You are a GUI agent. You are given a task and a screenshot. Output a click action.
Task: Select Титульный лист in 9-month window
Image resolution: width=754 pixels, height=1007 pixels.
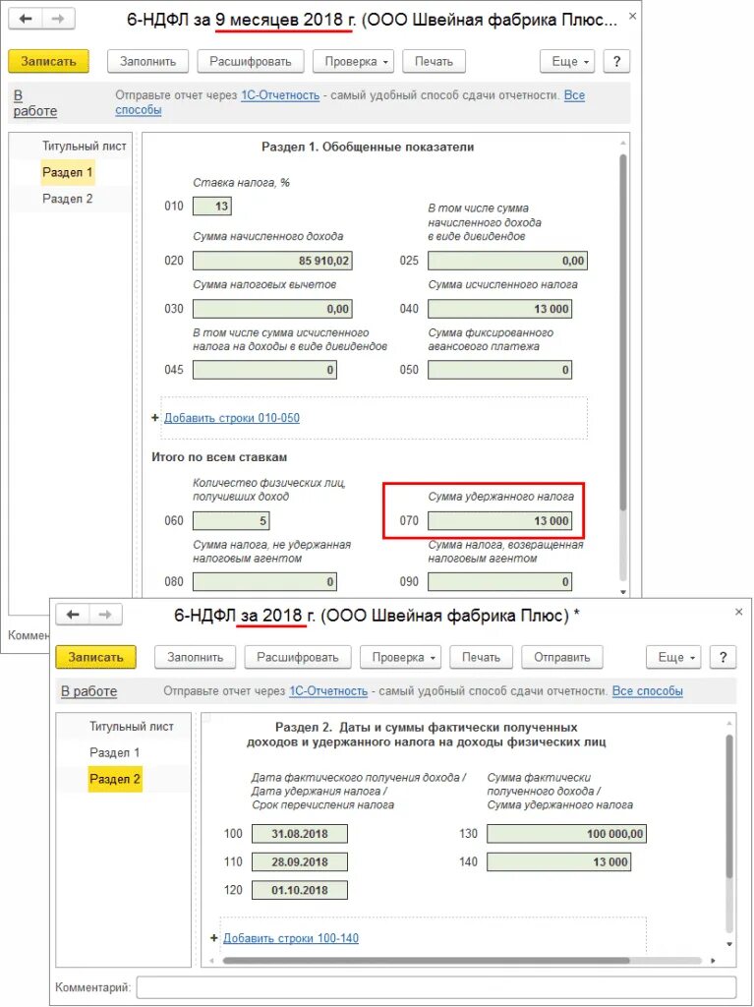click(85, 146)
